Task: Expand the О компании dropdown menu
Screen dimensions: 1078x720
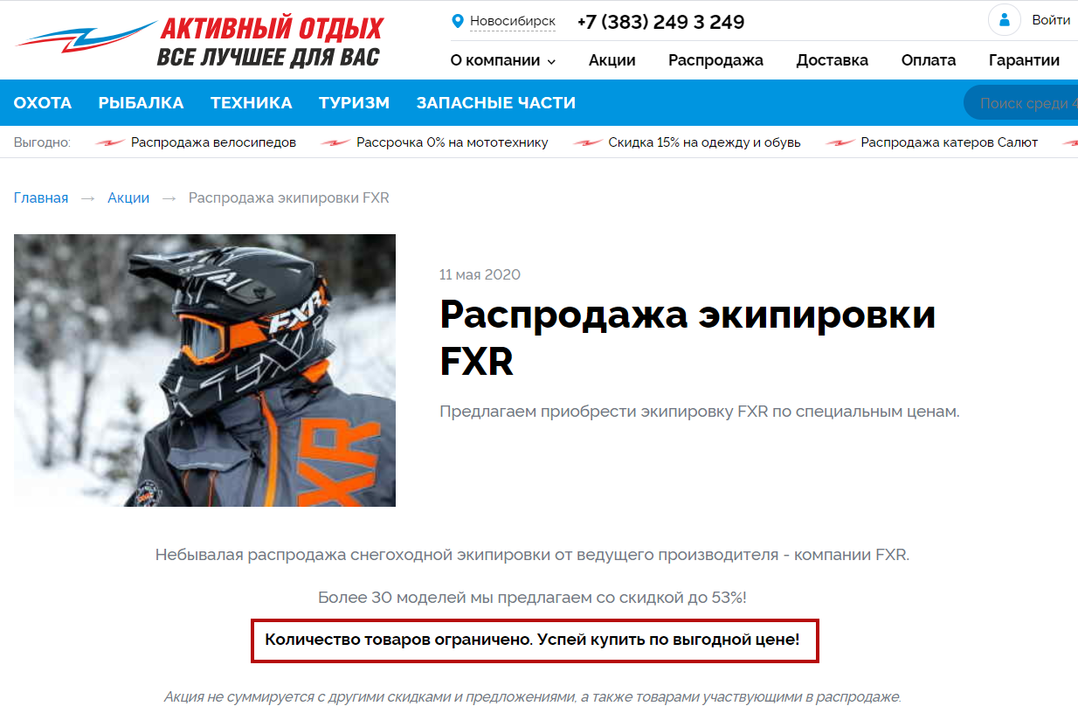Action: (502, 60)
